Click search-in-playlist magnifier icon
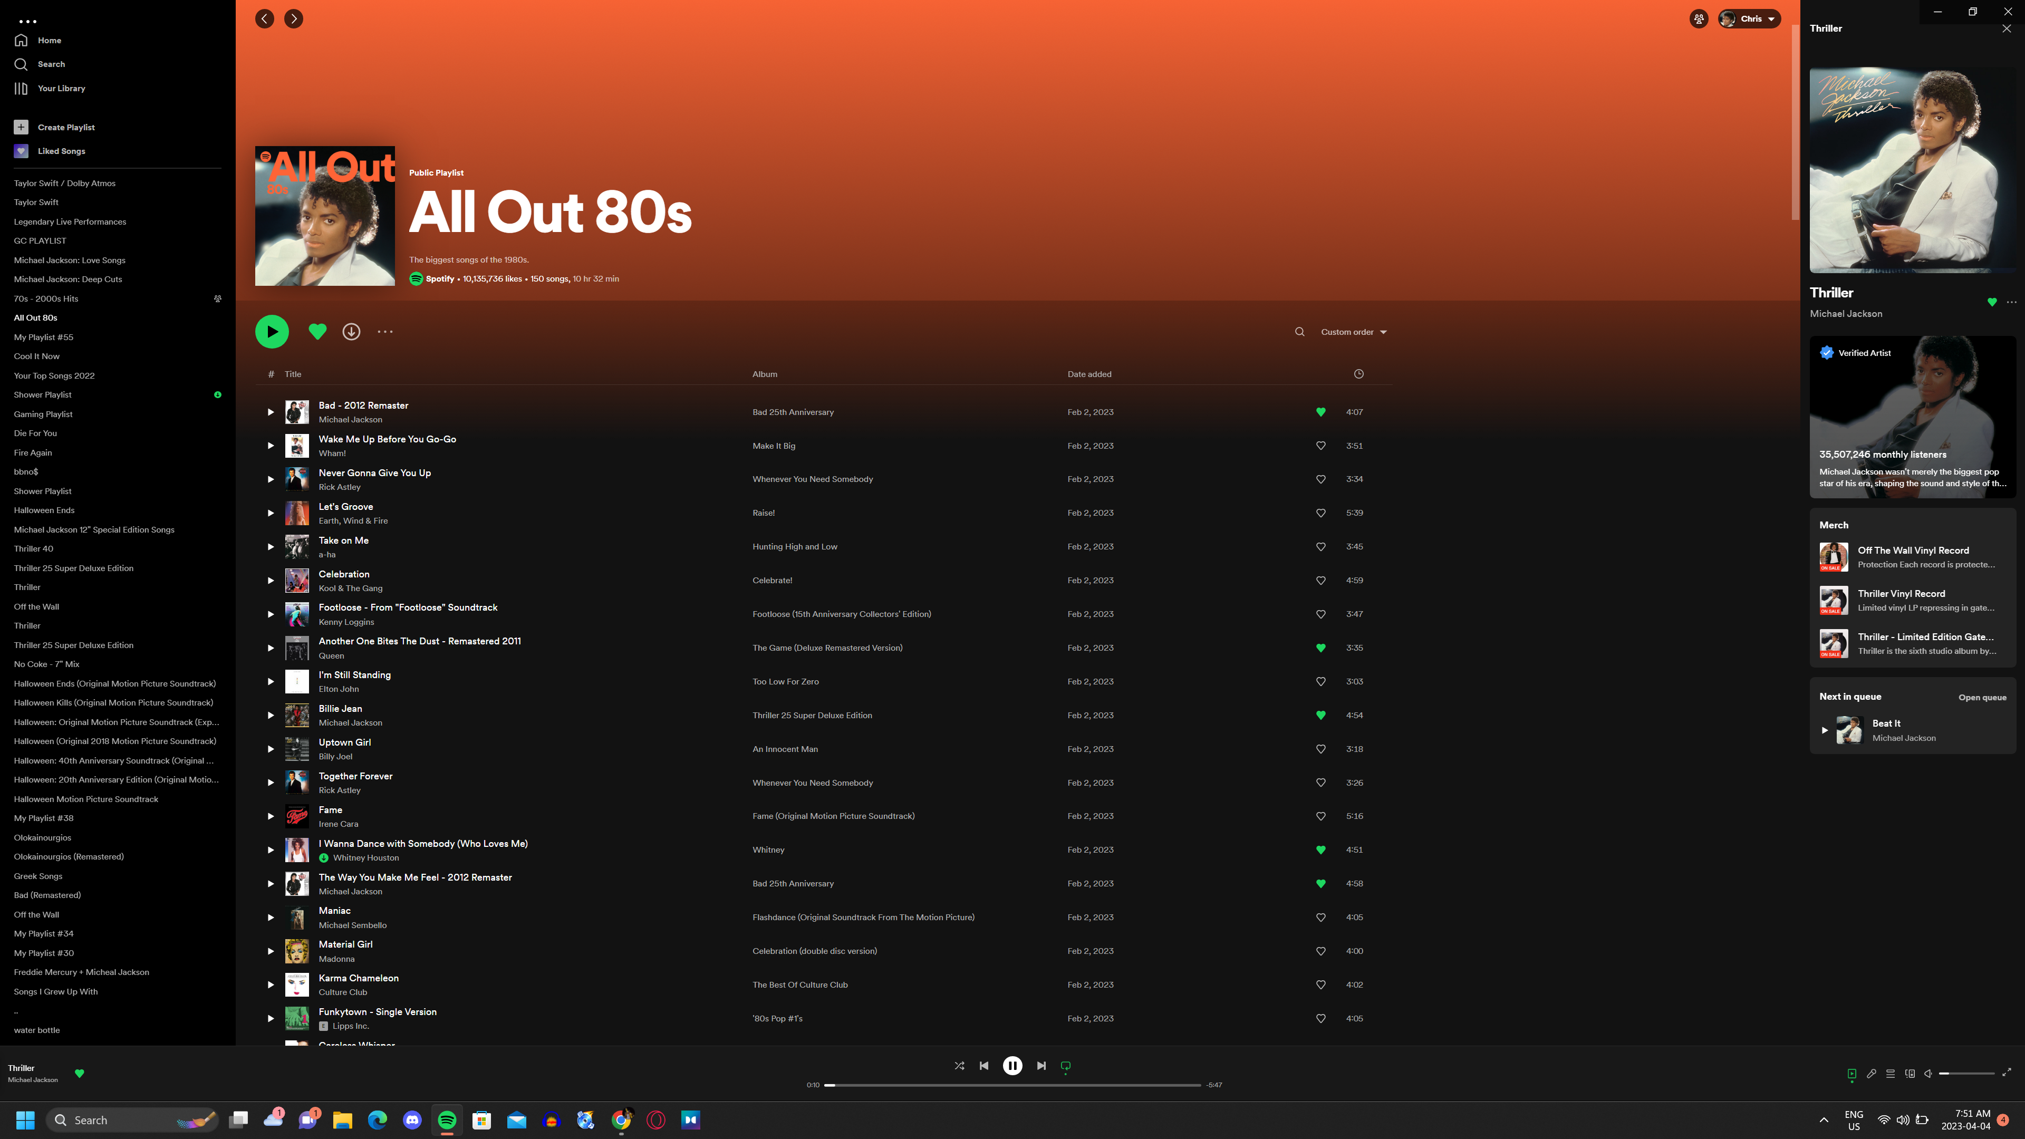 (1299, 332)
